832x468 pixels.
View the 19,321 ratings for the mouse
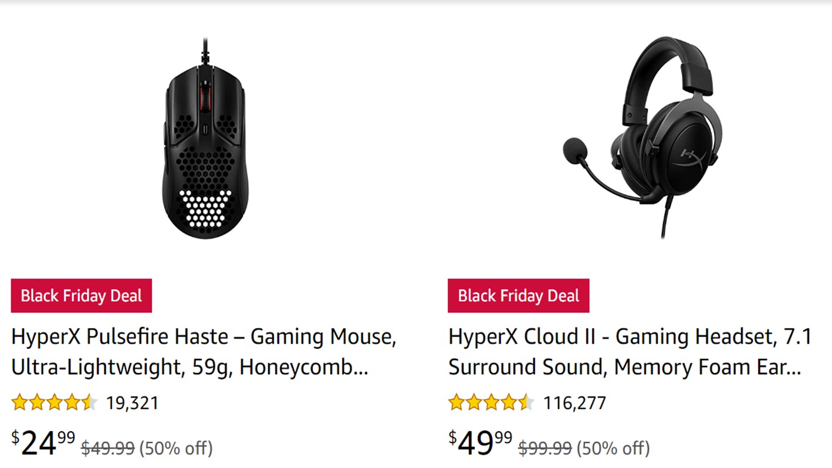[132, 403]
